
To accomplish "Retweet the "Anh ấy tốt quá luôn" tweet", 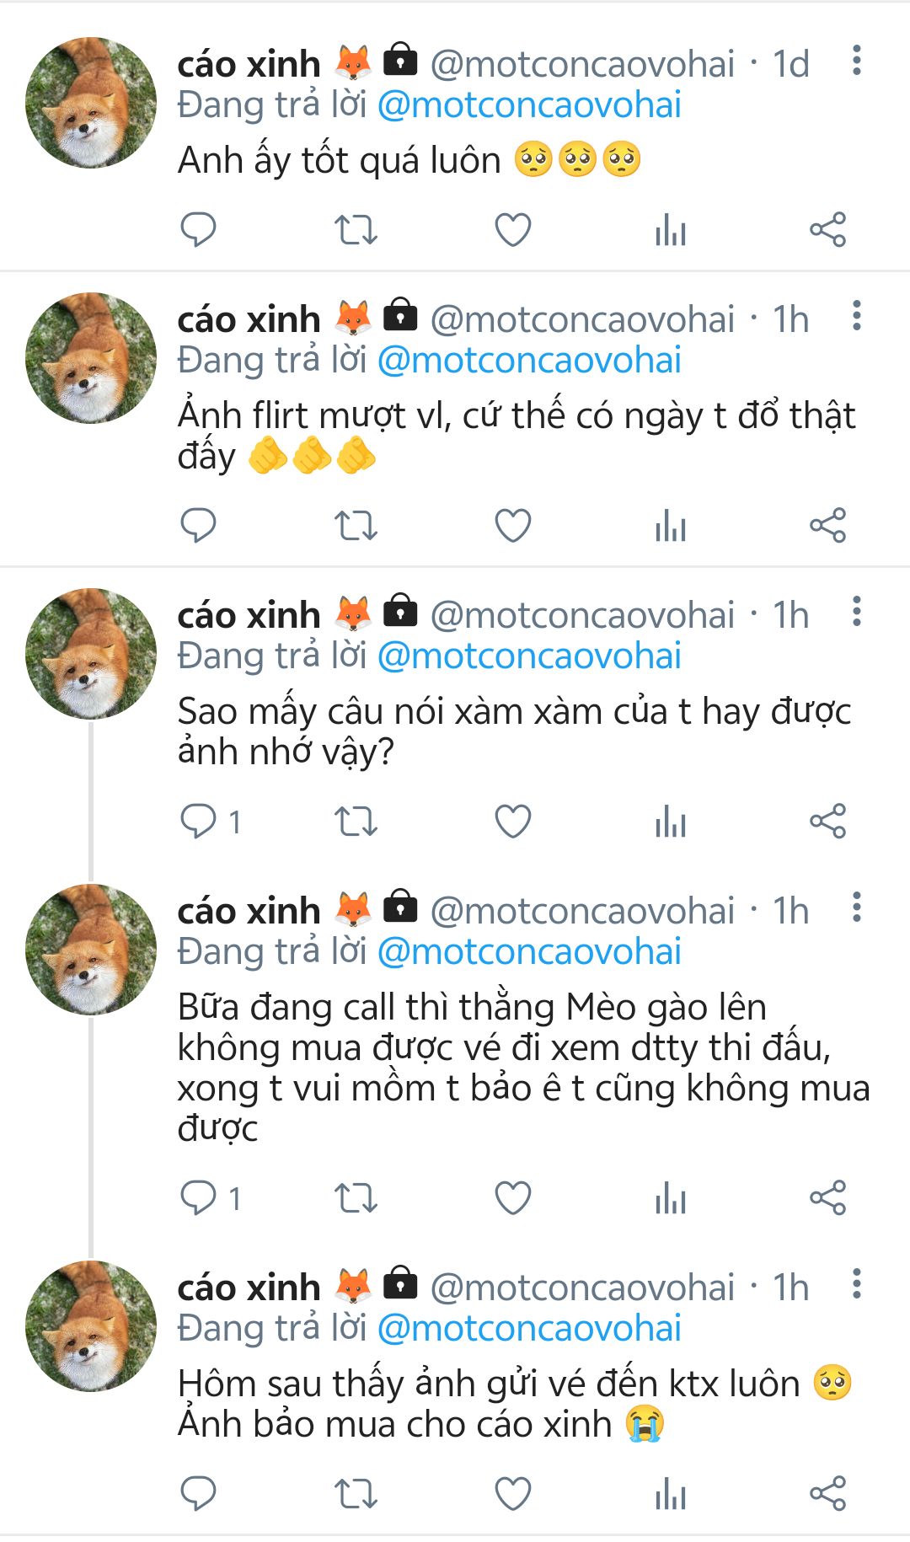I will point(356,229).
